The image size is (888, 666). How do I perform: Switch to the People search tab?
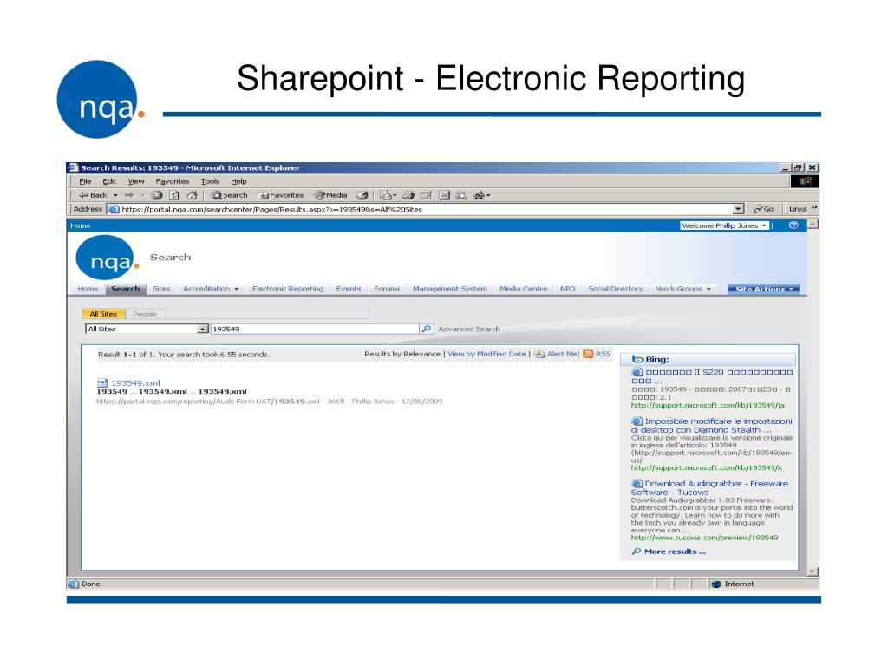pos(145,314)
